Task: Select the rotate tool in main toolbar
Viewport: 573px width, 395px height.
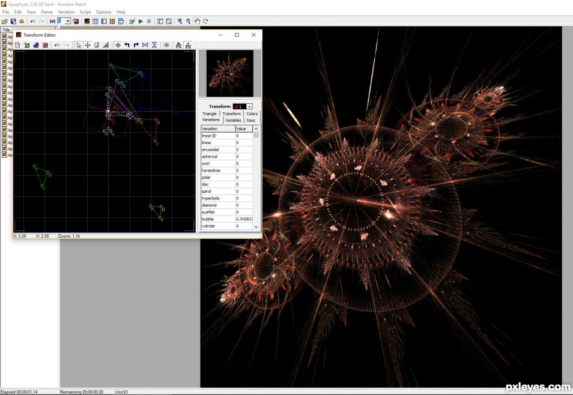Action: (x=205, y=21)
